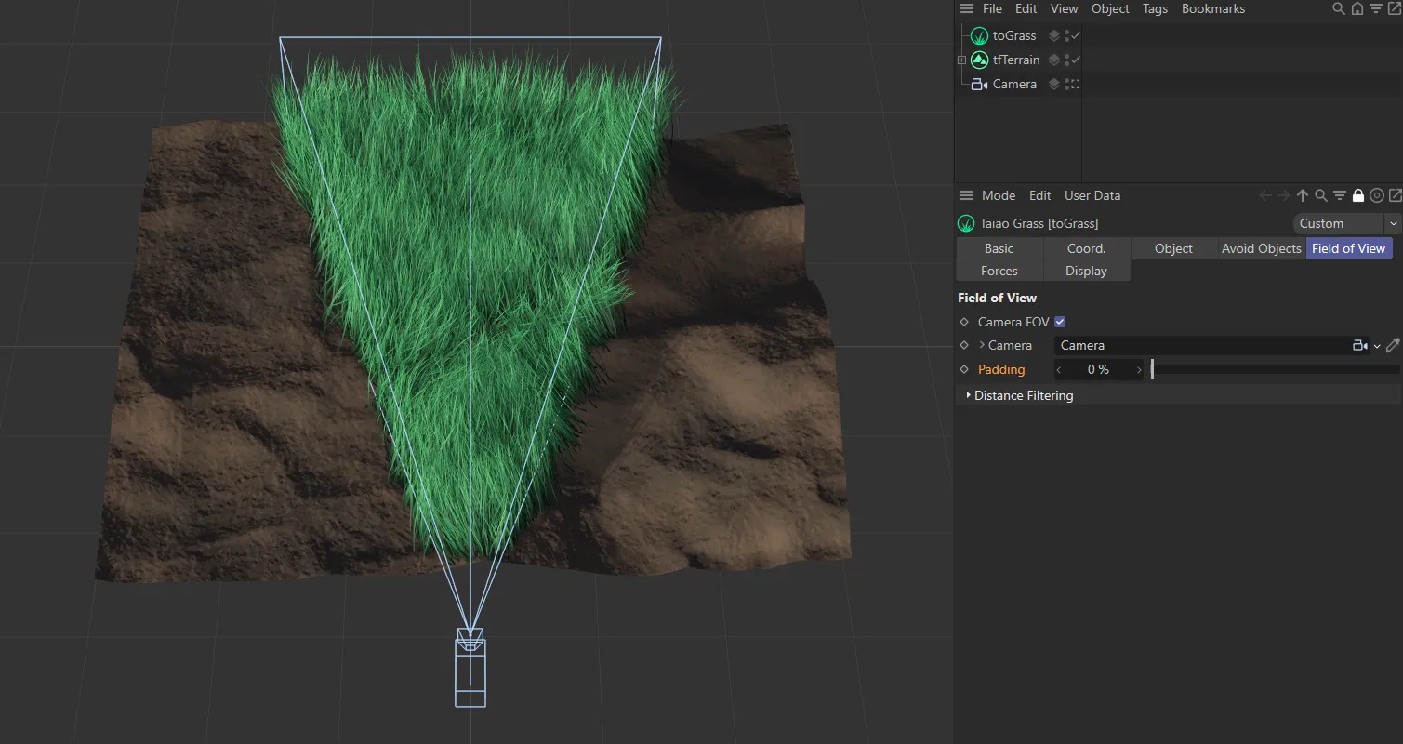Image resolution: width=1403 pixels, height=744 pixels.
Task: Toggle the tfTerrain layer dots
Action: pos(1053,60)
